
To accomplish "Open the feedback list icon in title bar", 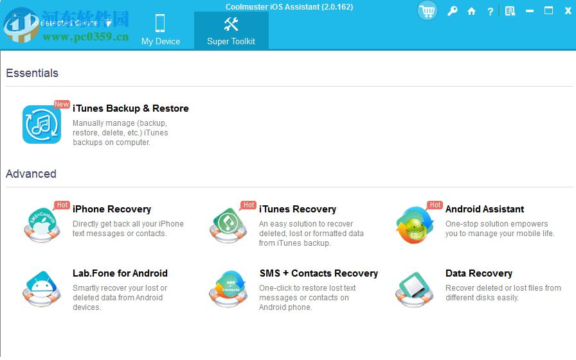I will click(510, 12).
